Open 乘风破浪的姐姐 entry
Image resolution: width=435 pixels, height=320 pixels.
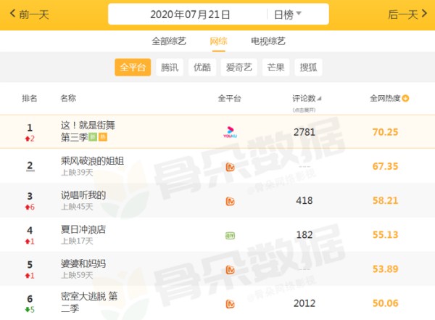pyautogui.click(x=92, y=161)
